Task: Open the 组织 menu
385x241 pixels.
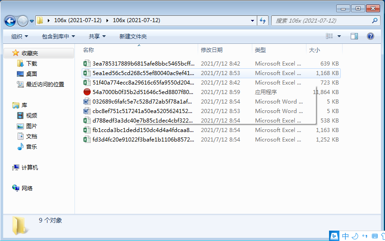Action: tap(20, 36)
